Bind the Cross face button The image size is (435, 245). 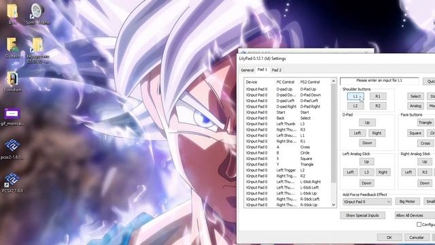click(425, 144)
